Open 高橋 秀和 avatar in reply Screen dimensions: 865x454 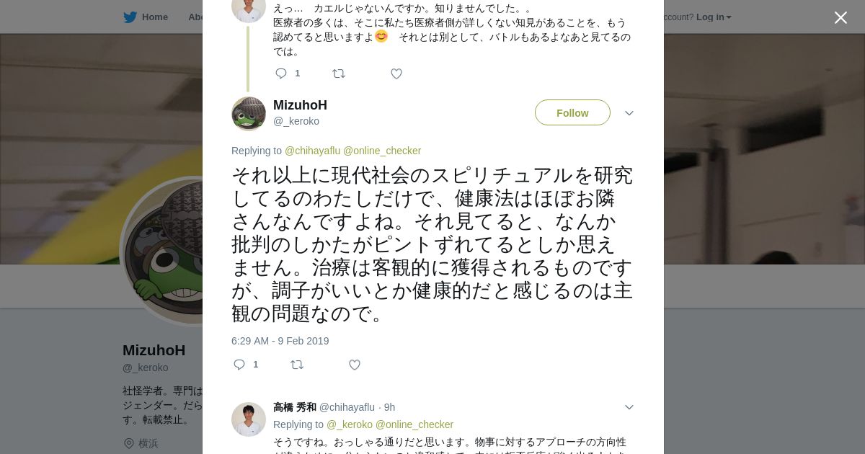pyautogui.click(x=249, y=419)
